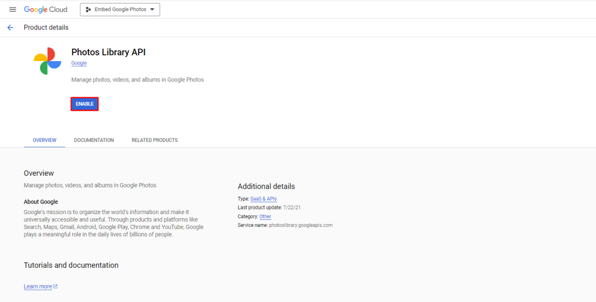Image resolution: width=596 pixels, height=302 pixels.
Task: Switch to the Overview tab
Action: pos(44,140)
